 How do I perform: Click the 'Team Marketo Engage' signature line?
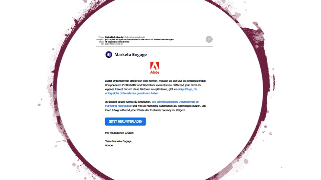tap(118, 141)
